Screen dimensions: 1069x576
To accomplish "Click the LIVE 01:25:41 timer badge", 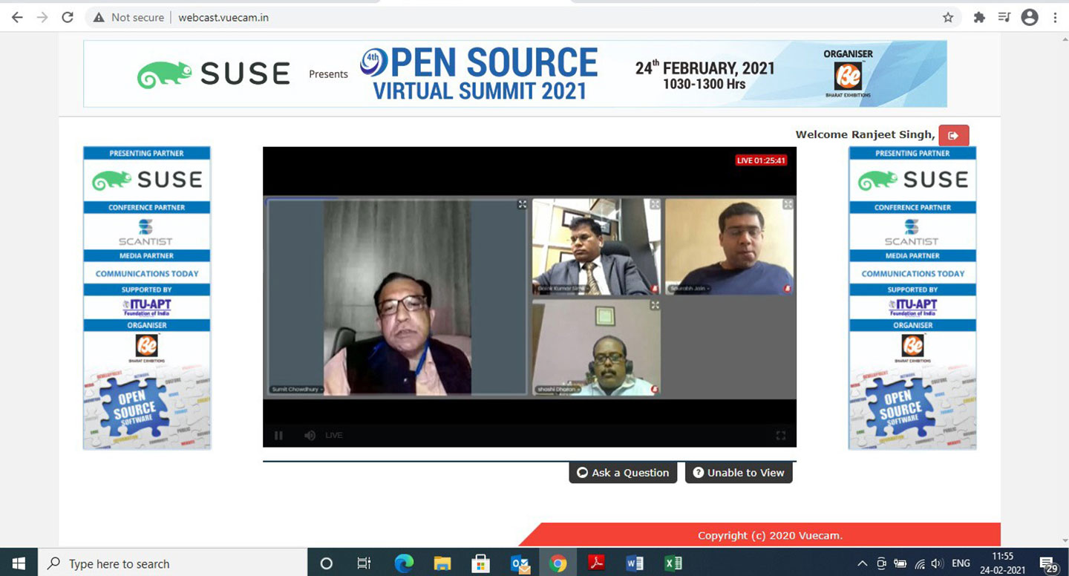I will tap(761, 160).
